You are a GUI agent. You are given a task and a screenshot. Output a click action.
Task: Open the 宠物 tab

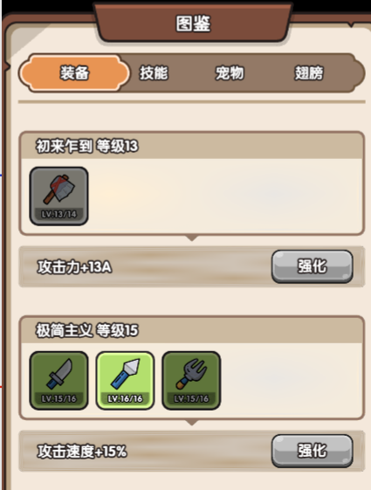click(230, 73)
